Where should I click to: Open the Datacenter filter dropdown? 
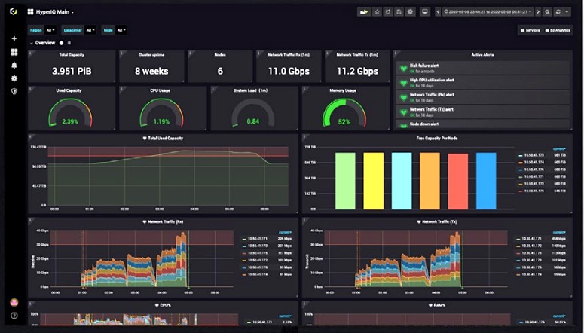click(90, 30)
